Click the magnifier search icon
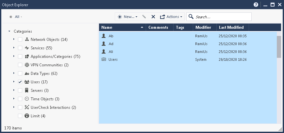Viewport: 284px width, 133px height. point(191,17)
